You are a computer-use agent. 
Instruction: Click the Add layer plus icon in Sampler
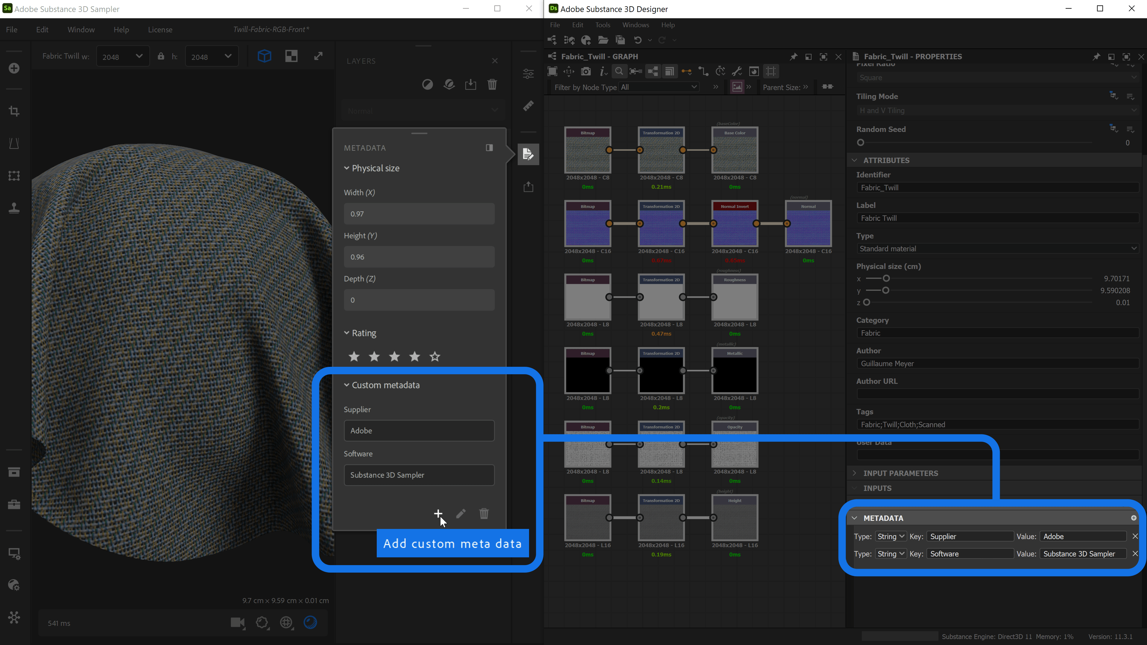14,68
